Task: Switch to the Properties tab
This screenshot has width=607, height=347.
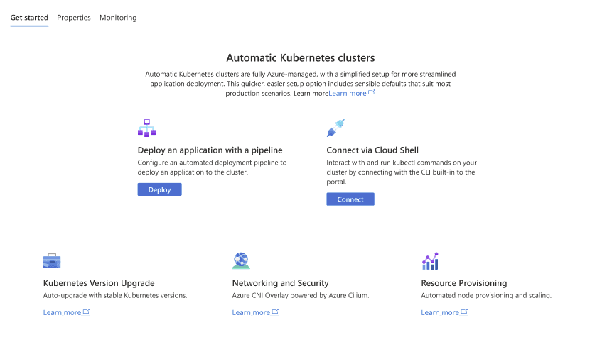Action: pos(74,18)
